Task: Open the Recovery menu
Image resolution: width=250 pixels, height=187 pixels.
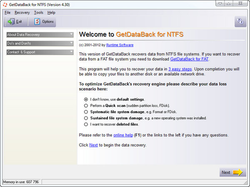Action: click(22, 12)
